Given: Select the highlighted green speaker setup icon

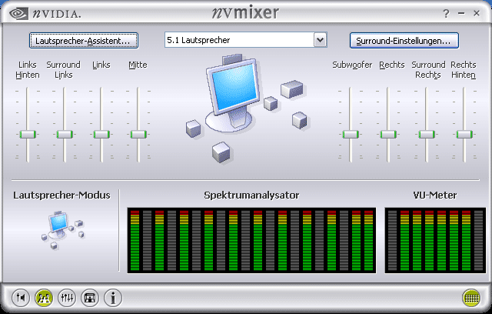Looking at the screenshot, I should coord(44,297).
